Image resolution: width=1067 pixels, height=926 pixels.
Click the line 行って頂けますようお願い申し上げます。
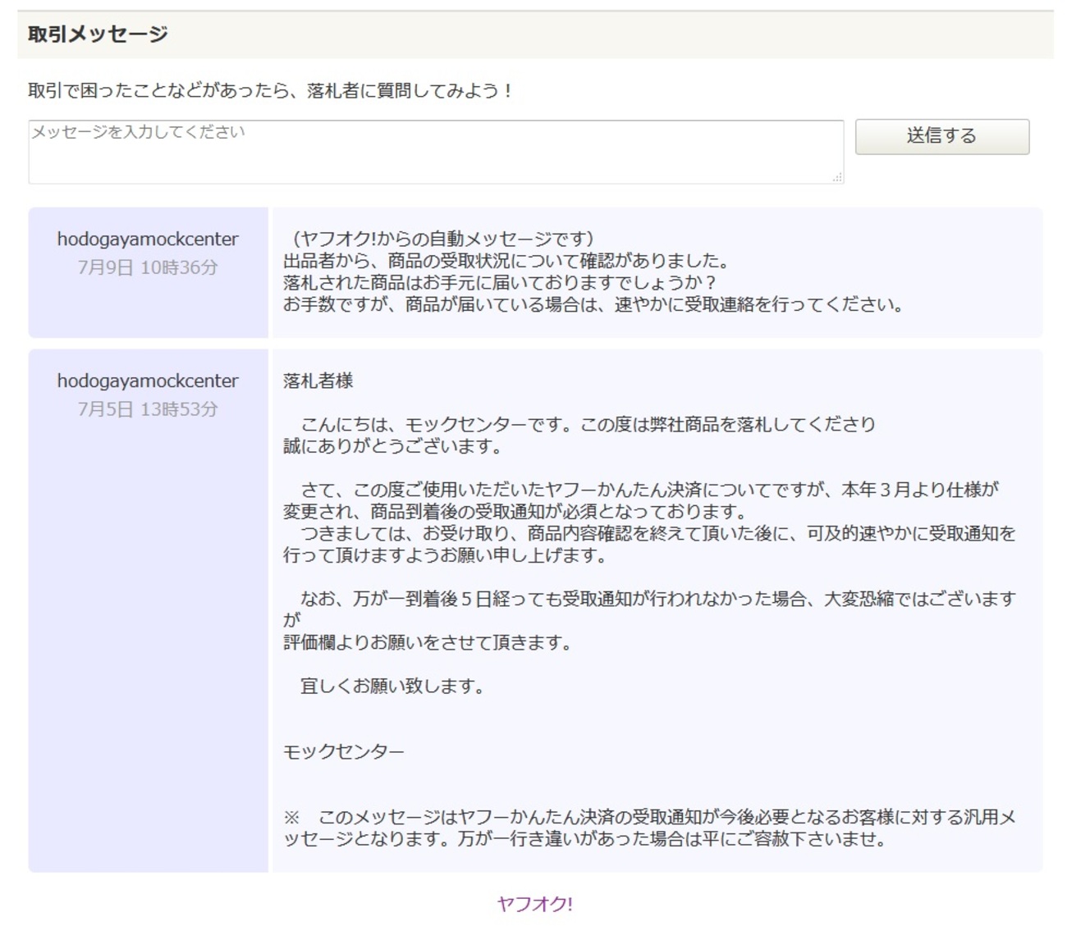(x=445, y=555)
